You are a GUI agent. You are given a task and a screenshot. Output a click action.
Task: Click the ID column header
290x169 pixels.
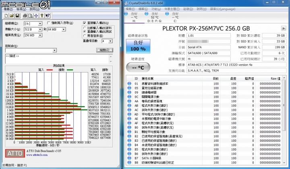pyautogui.click(x=136, y=78)
